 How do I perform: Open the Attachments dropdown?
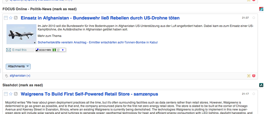[x=18, y=66]
